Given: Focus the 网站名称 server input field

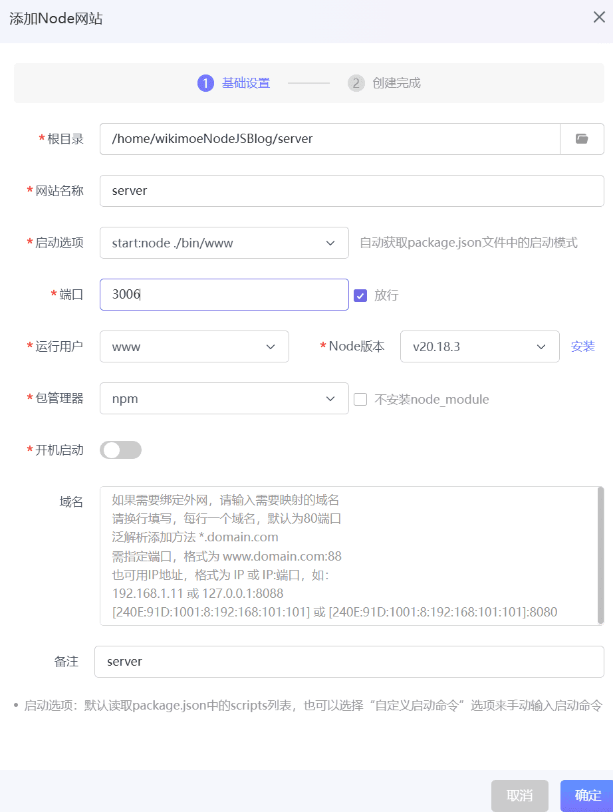Looking at the screenshot, I should pyautogui.click(x=352, y=191).
